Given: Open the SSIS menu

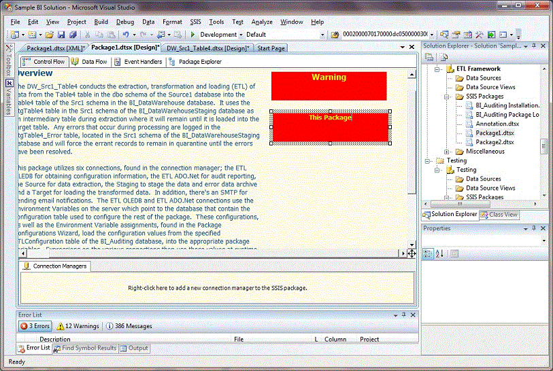Looking at the screenshot, I should [195, 22].
